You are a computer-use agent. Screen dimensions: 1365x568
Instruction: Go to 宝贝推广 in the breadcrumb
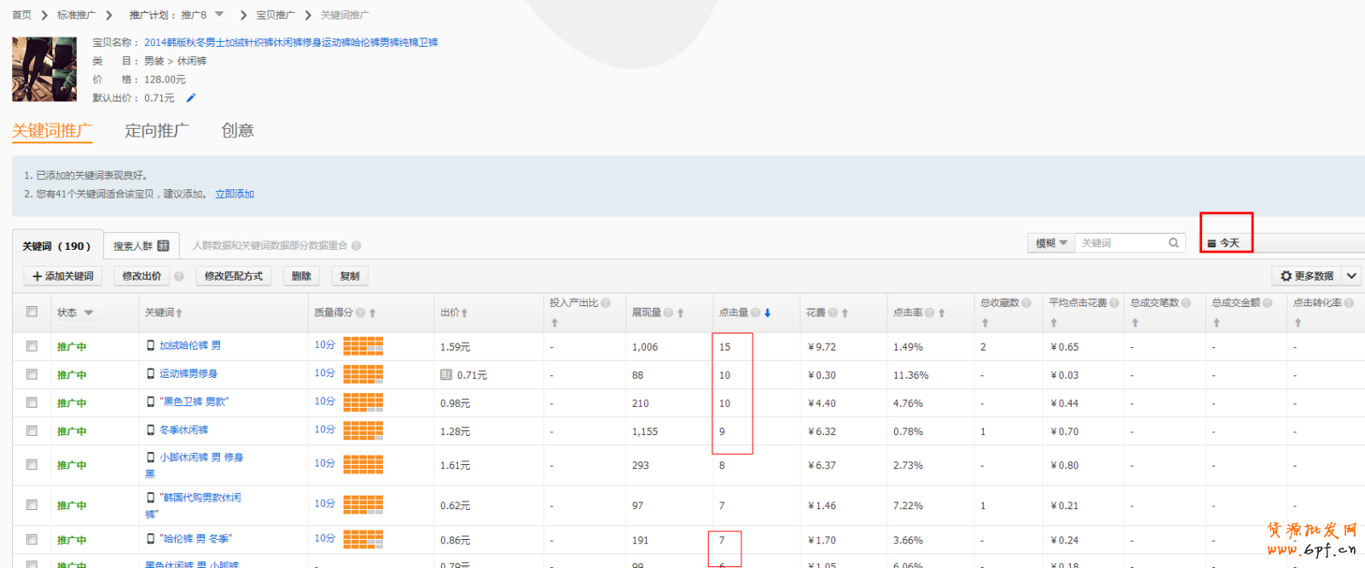tap(276, 15)
